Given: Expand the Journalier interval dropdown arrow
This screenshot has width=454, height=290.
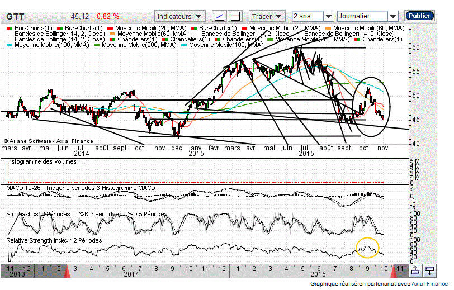Looking at the screenshot, I should point(393,17).
